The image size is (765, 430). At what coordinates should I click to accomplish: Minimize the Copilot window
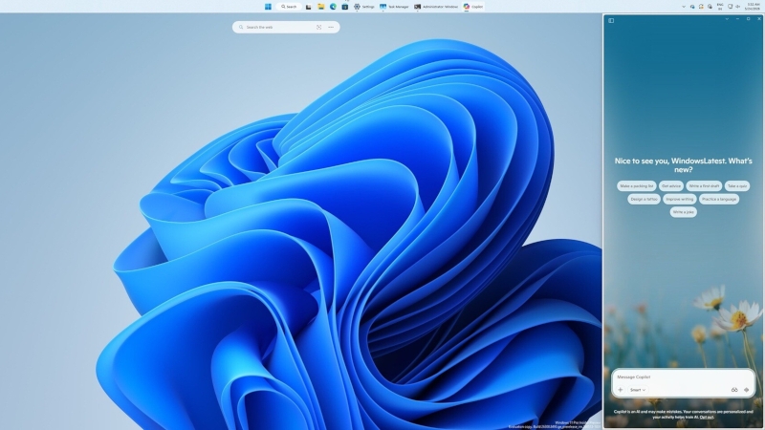737,19
